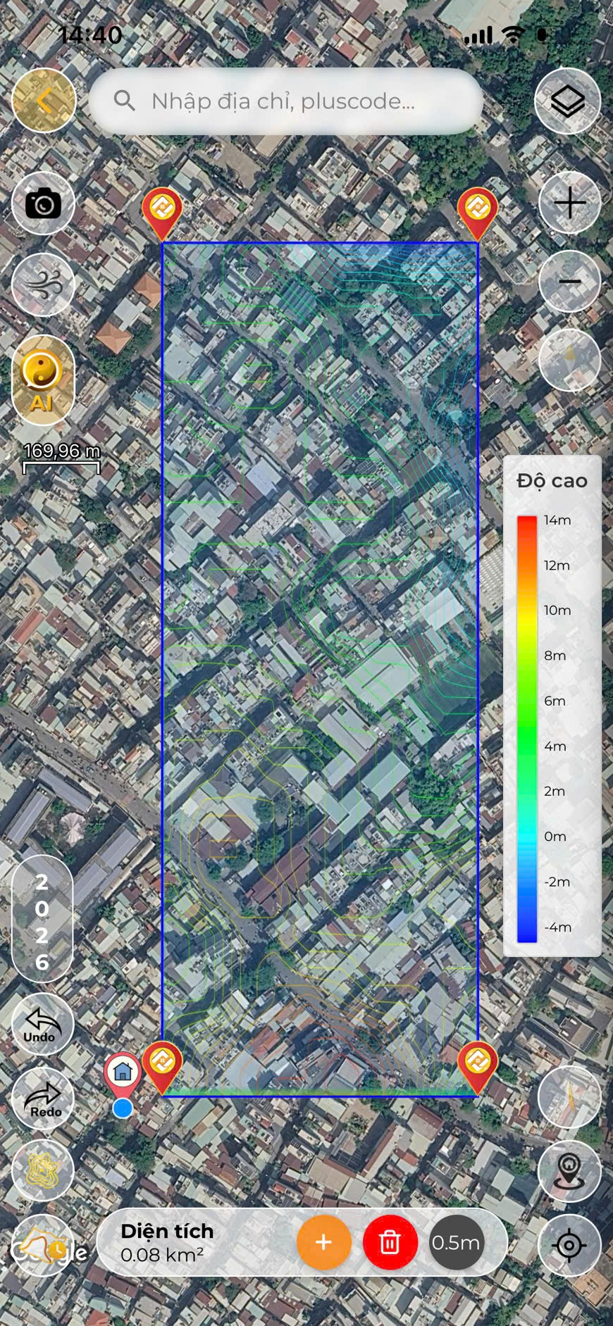Click the address and pluscode search field
The image size is (613, 1326).
285,101
